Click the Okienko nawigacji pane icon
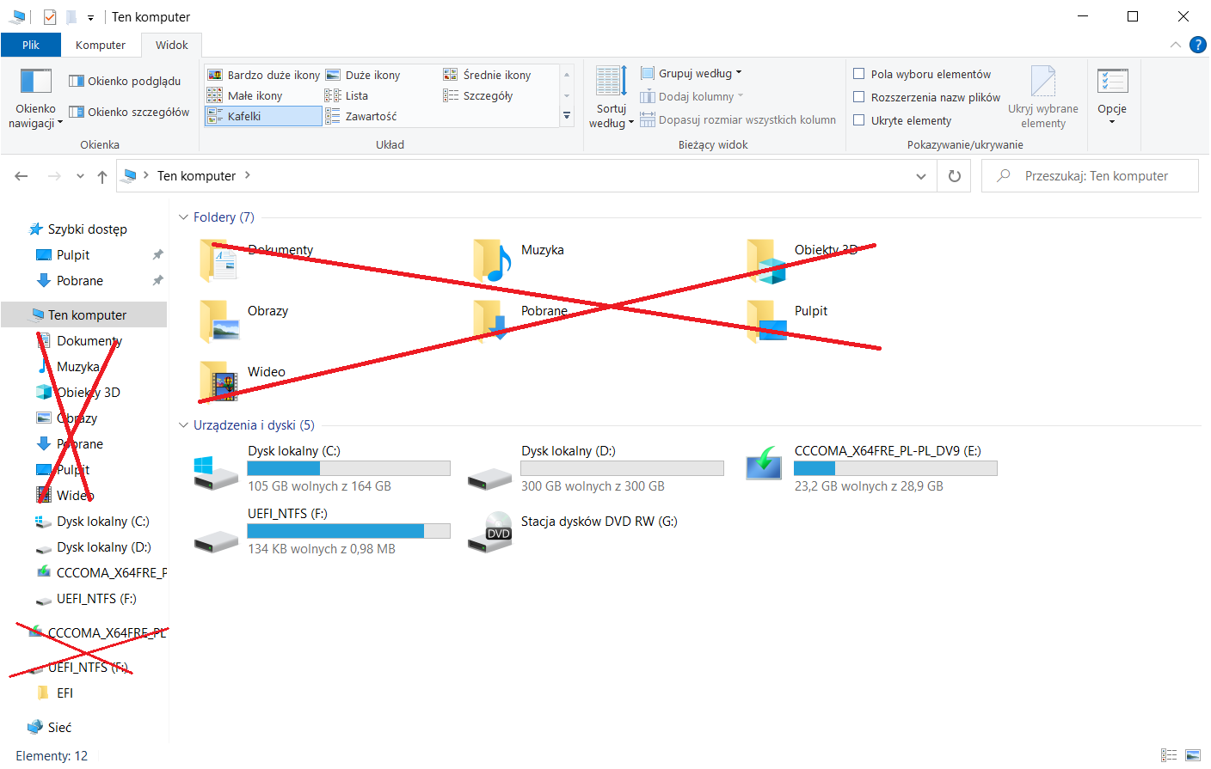The image size is (1211, 769). click(35, 82)
